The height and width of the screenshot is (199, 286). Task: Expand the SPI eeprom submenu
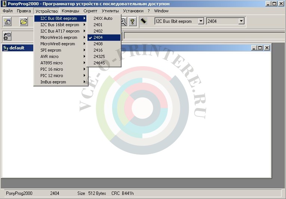click(x=60, y=50)
